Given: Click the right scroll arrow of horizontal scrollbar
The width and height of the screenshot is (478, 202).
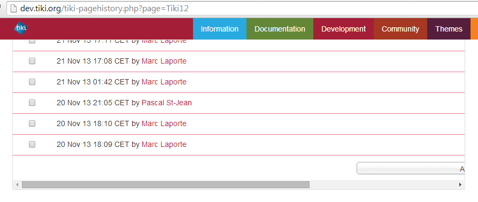Looking at the screenshot, I should pyautogui.click(x=460, y=185).
